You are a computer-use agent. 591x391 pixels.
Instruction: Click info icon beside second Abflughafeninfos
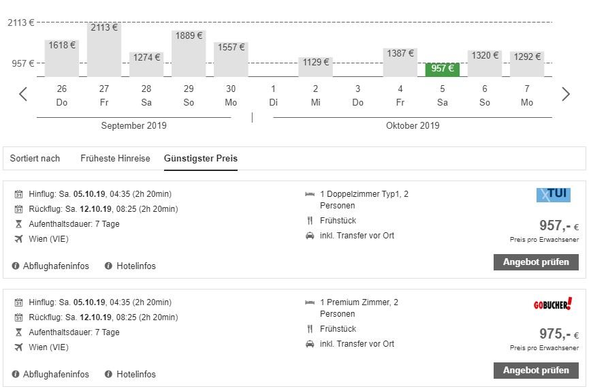pyautogui.click(x=16, y=374)
